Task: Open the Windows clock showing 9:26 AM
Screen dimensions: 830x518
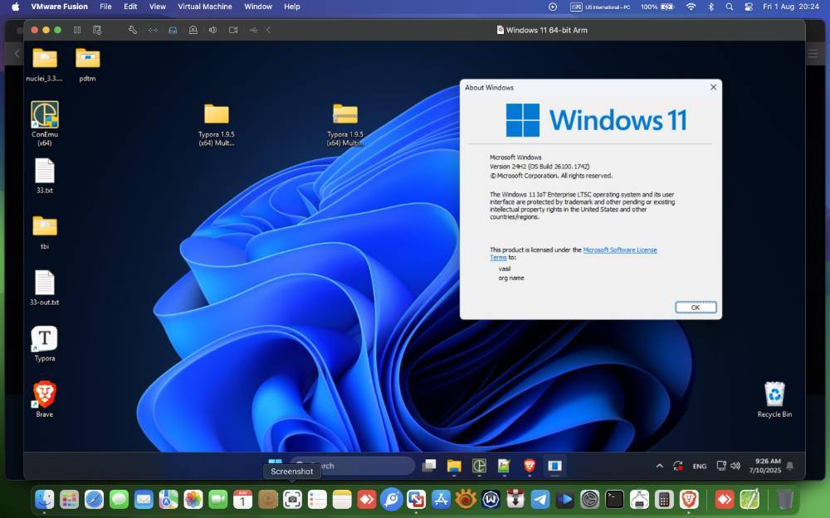Action: click(x=765, y=466)
